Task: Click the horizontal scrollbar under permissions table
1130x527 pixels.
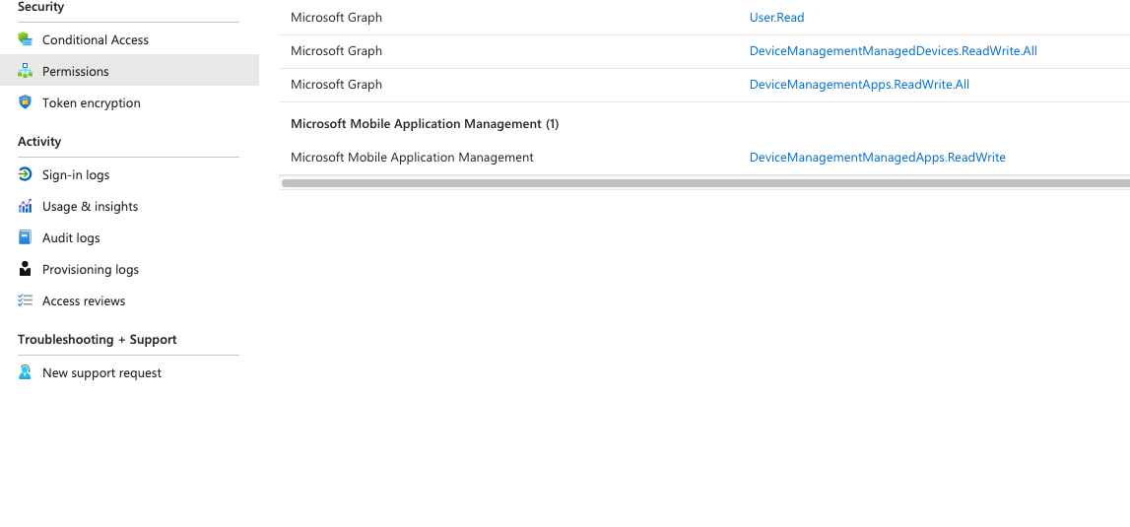Action: pos(704,183)
